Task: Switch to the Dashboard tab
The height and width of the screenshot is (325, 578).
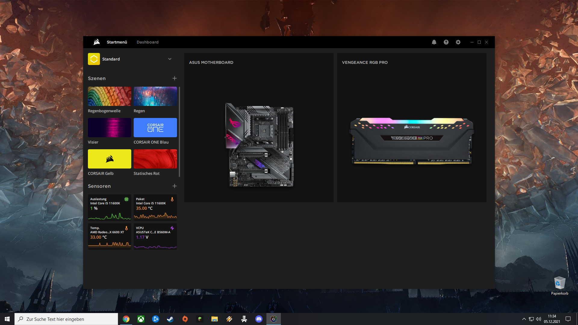Action: 148,42
